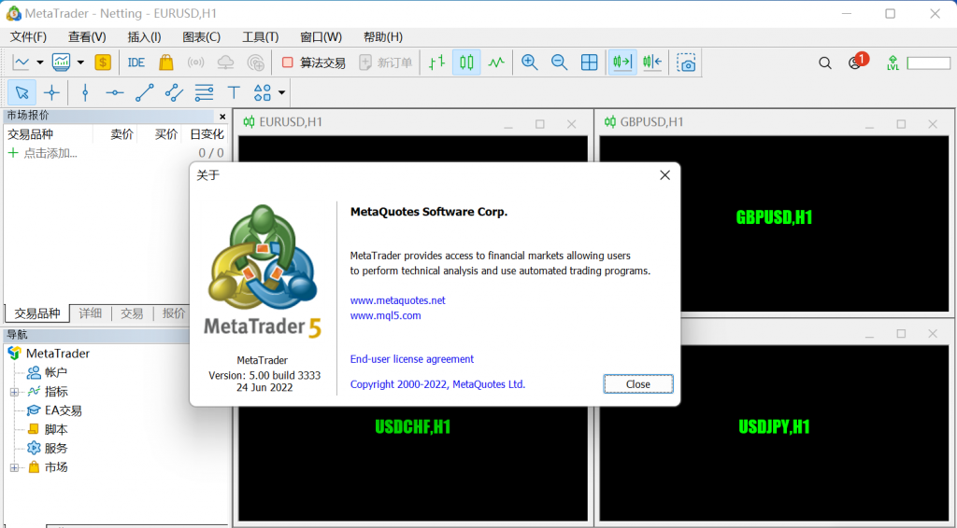Viewport: 957px width, 528px height.
Task: Zoom out of the chart
Action: (x=559, y=63)
